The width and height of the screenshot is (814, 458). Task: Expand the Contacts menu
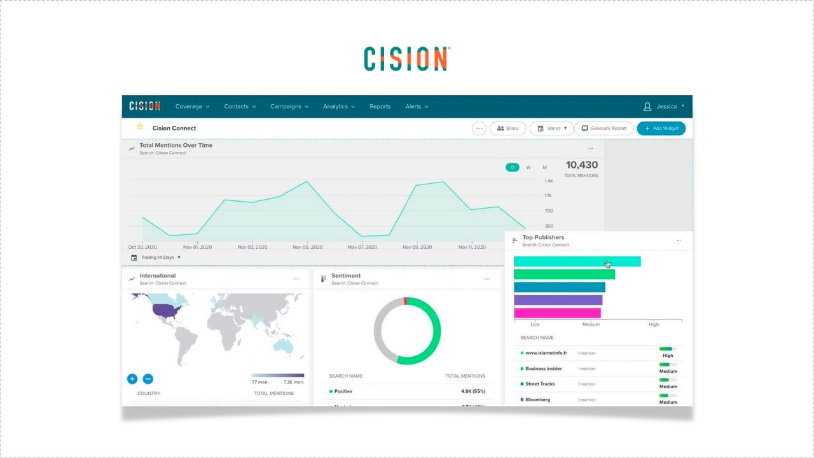(x=240, y=106)
